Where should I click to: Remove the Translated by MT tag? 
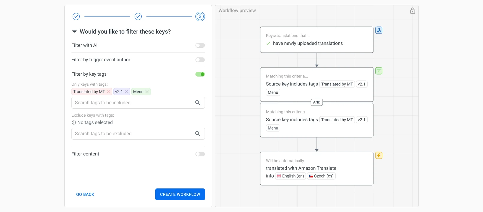(108, 92)
